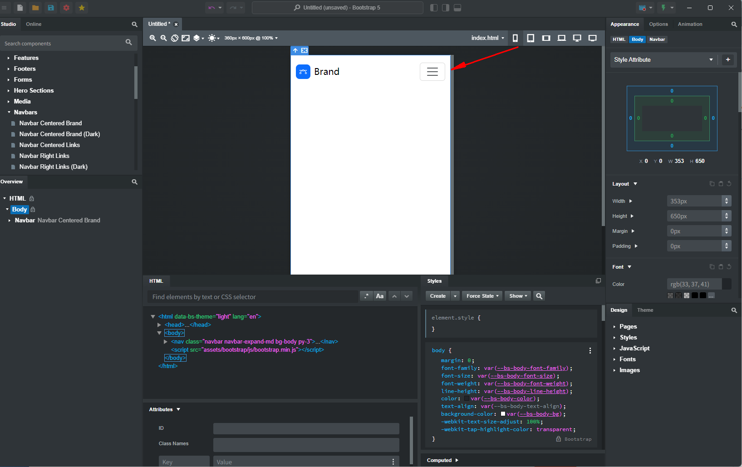Click the Undo arrow icon

pyautogui.click(x=211, y=8)
